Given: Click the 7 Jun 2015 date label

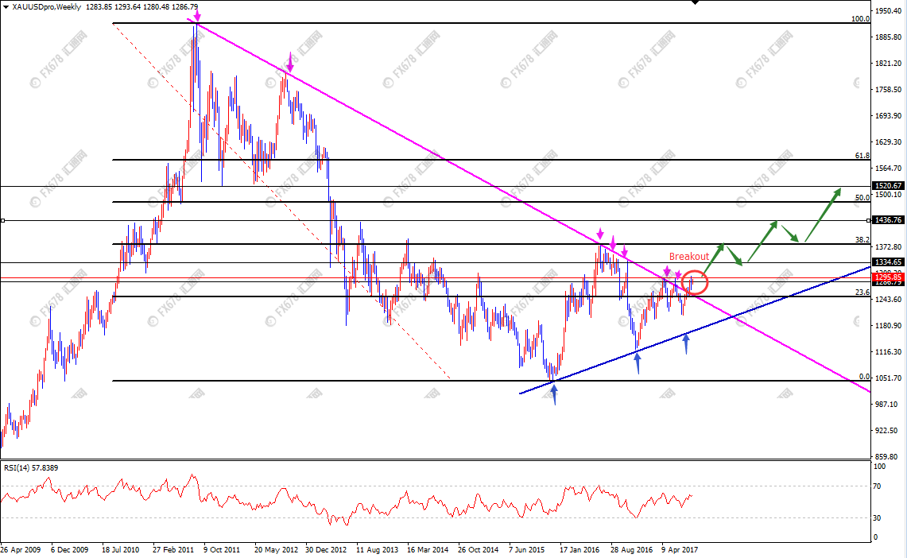Looking at the screenshot, I should coord(527,550).
